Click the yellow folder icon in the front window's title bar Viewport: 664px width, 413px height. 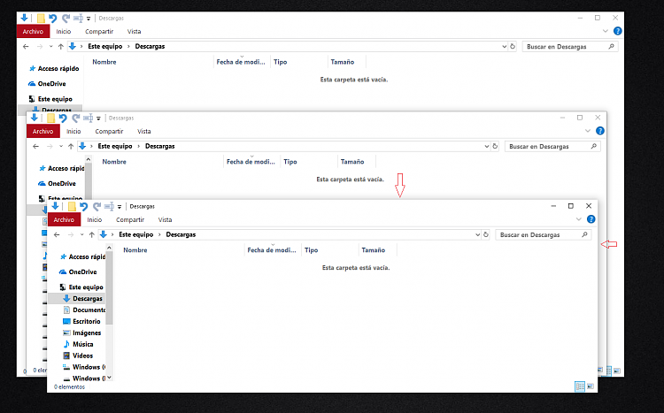point(72,207)
